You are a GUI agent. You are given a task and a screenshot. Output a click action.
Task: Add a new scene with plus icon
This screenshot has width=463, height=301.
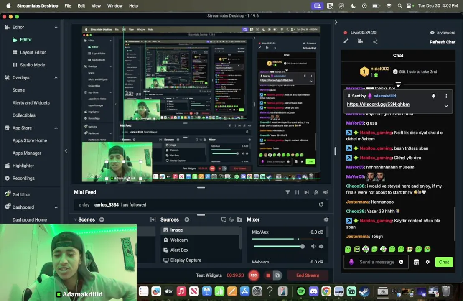tap(102, 220)
